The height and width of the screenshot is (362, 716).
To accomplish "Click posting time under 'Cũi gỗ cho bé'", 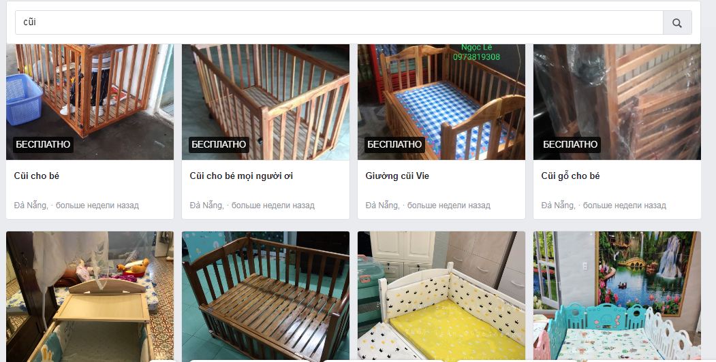I will (625, 205).
